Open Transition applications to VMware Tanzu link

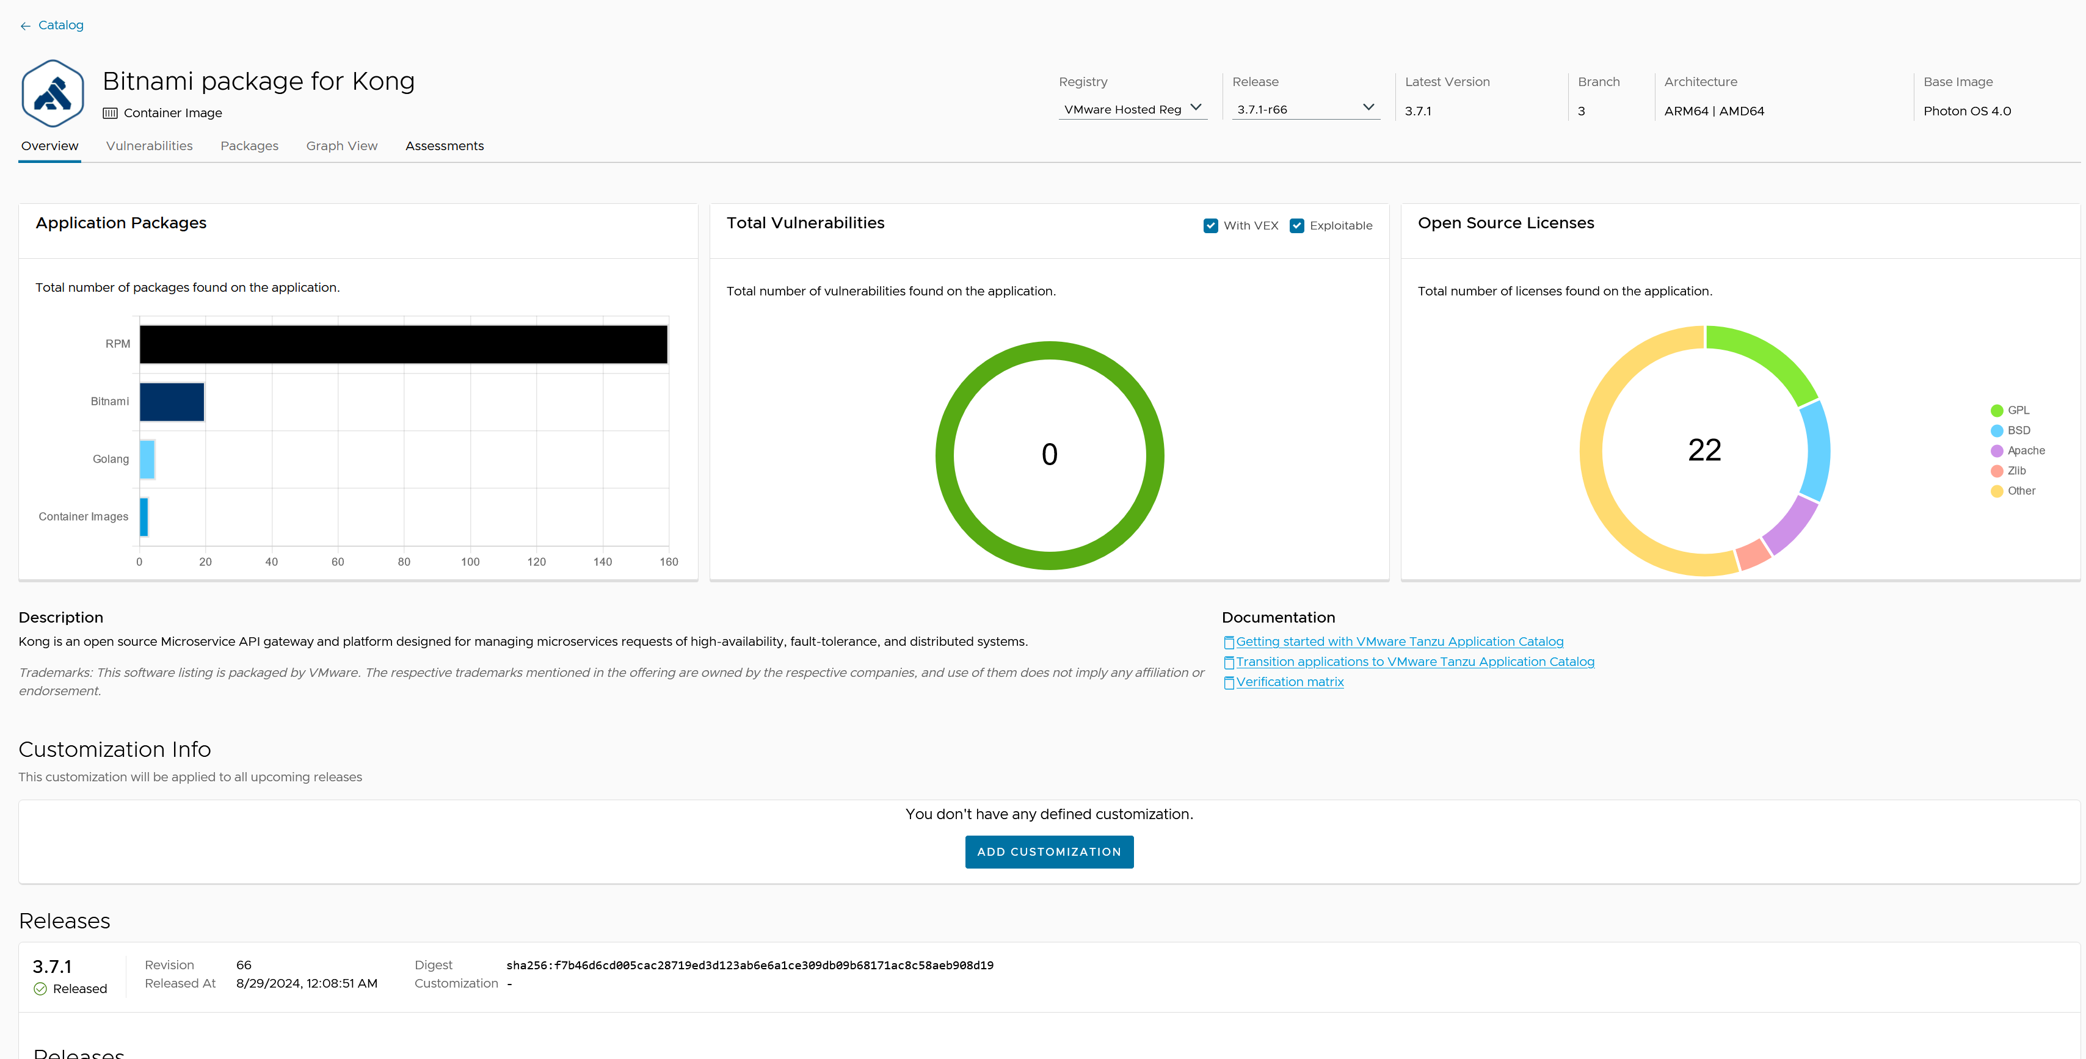[x=1415, y=662]
